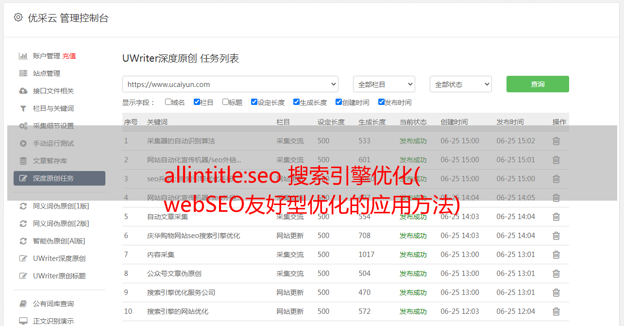The image size is (624, 326).
Task: Click the generated length value 708
Action: 365,236
